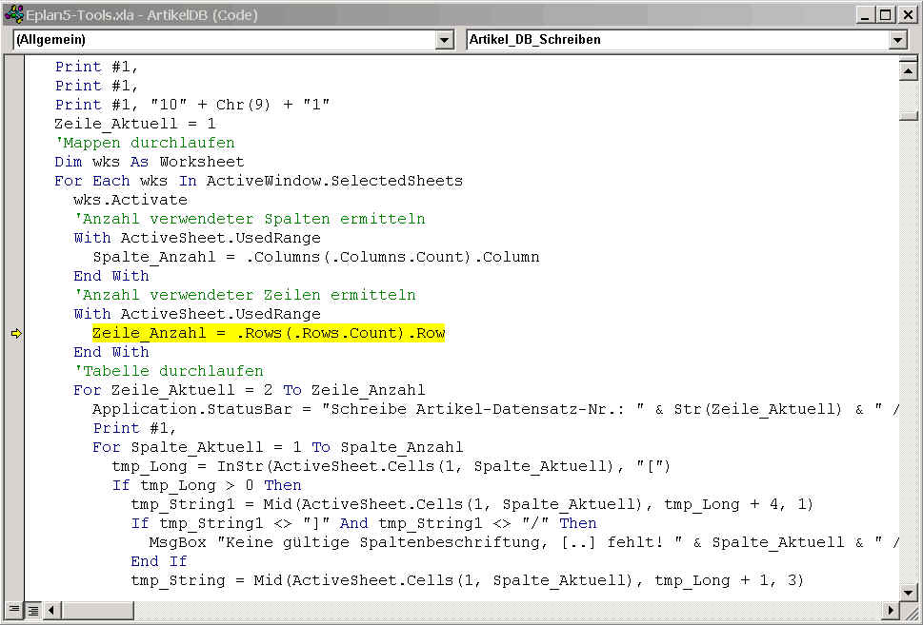
Task: Click the comment 'Tabelle durchlaufen
Action: click(x=169, y=371)
